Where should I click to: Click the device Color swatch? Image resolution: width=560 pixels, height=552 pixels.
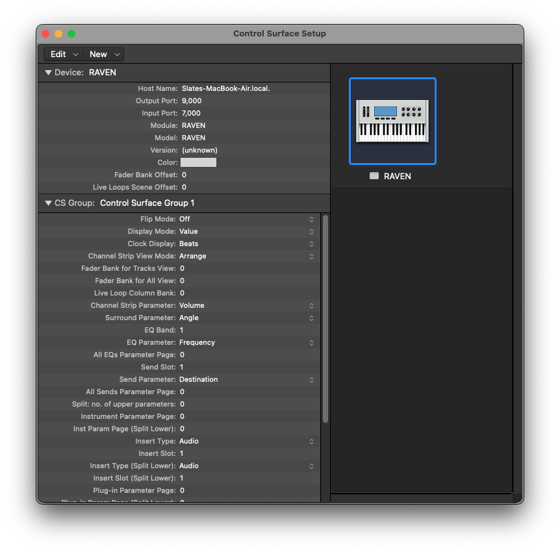[198, 162]
